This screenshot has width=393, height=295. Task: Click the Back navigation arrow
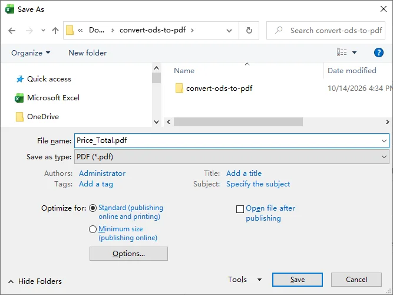click(12, 31)
